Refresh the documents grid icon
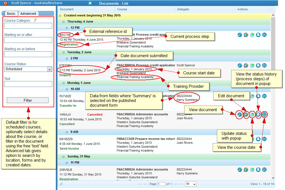The height and width of the screenshot is (190, 285). 61,184
